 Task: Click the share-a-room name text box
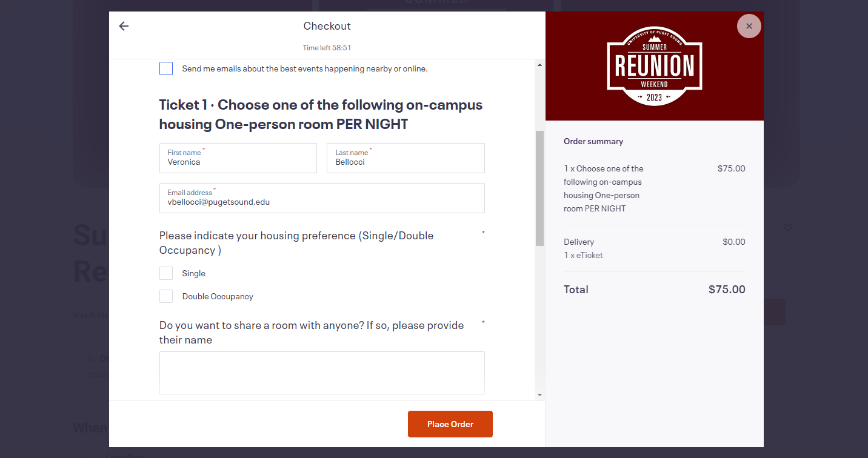(x=322, y=373)
